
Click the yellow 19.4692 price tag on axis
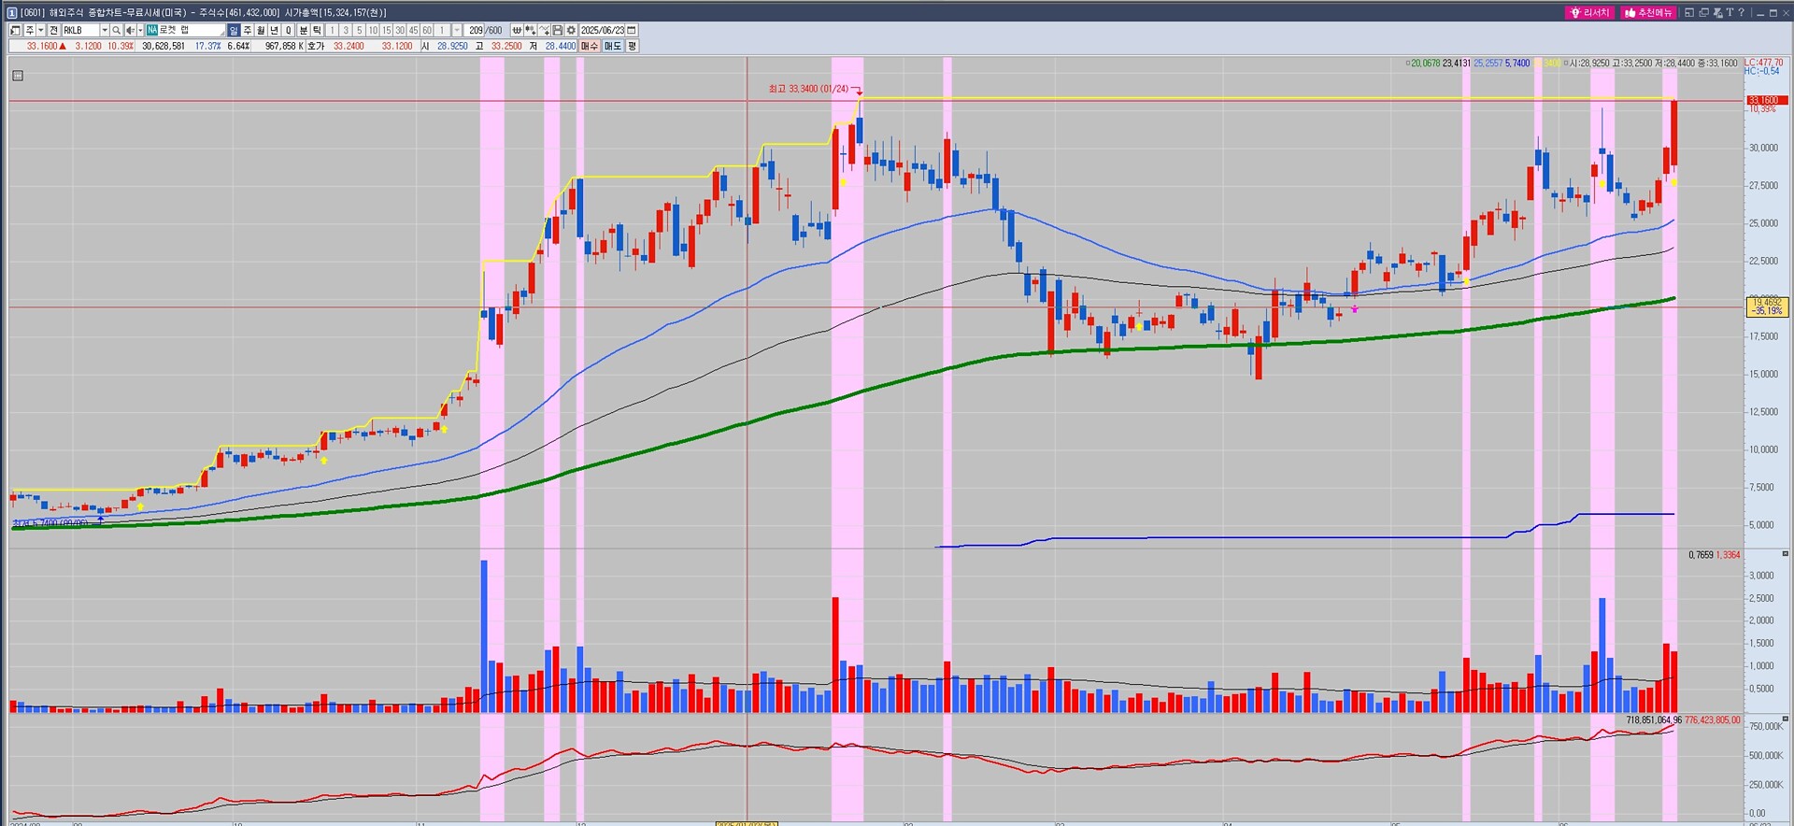pos(1767,306)
